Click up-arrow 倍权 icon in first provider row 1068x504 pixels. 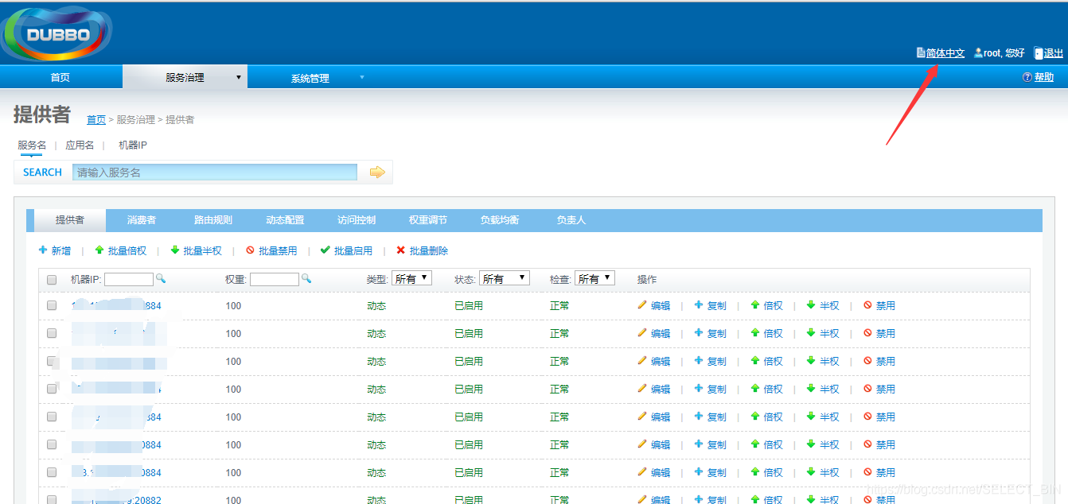[x=755, y=304]
